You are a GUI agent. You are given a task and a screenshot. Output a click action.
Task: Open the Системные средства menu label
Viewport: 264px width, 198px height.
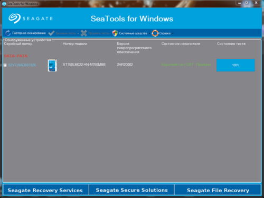coord(133,33)
